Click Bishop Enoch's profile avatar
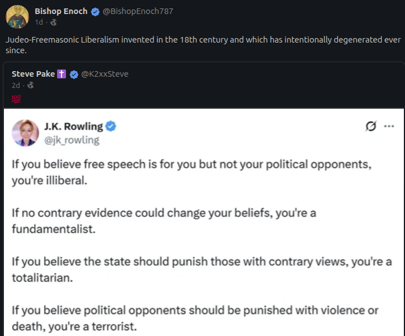Viewport: 405px width, 336px height. [17, 16]
